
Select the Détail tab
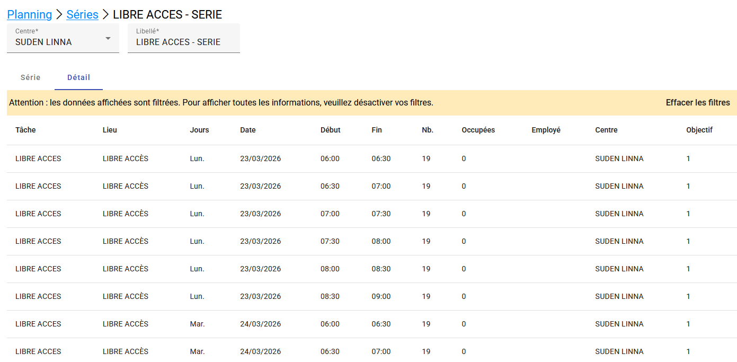tap(78, 77)
